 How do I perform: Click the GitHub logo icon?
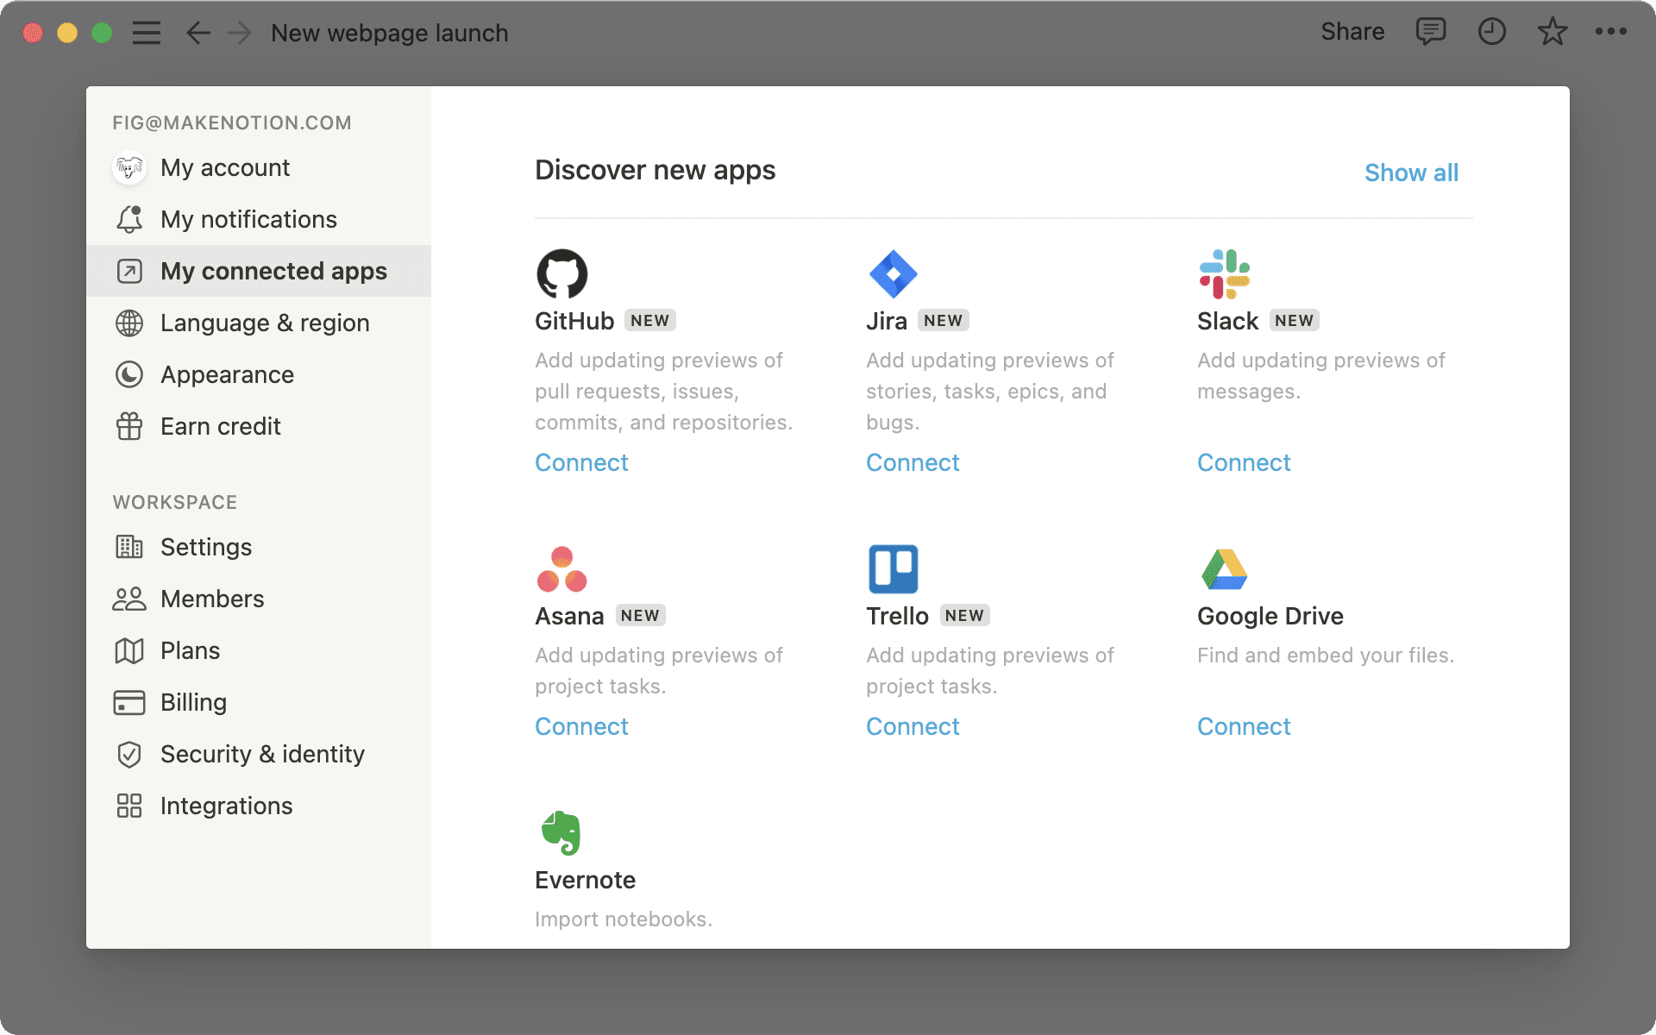[x=561, y=273]
